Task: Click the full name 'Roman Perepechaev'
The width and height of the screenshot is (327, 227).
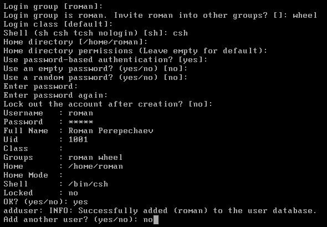Action: pos(111,131)
